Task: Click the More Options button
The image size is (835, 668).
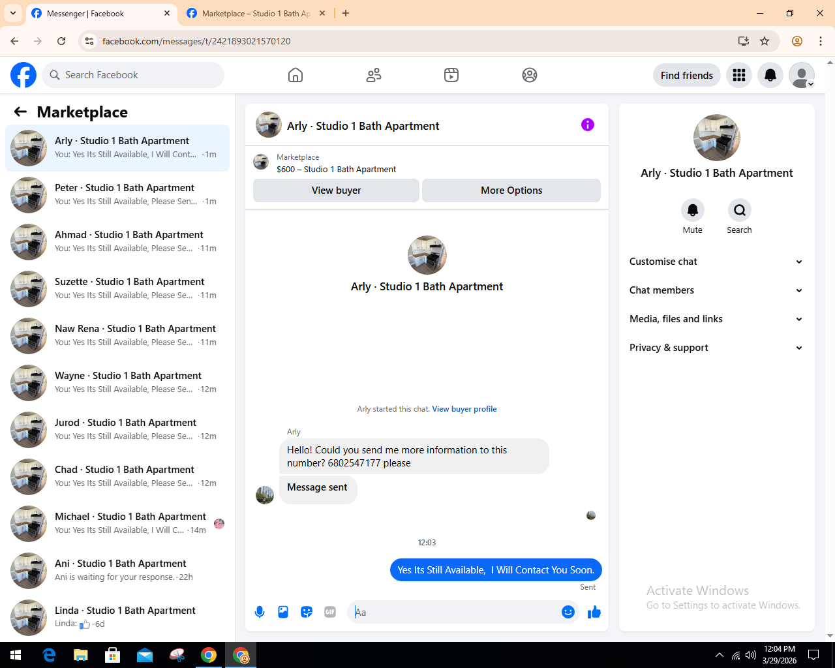Action: tap(511, 190)
